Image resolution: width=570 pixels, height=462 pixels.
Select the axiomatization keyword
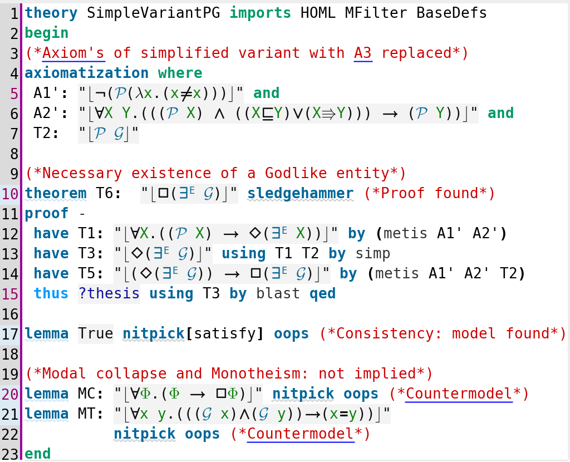[x=86, y=73]
